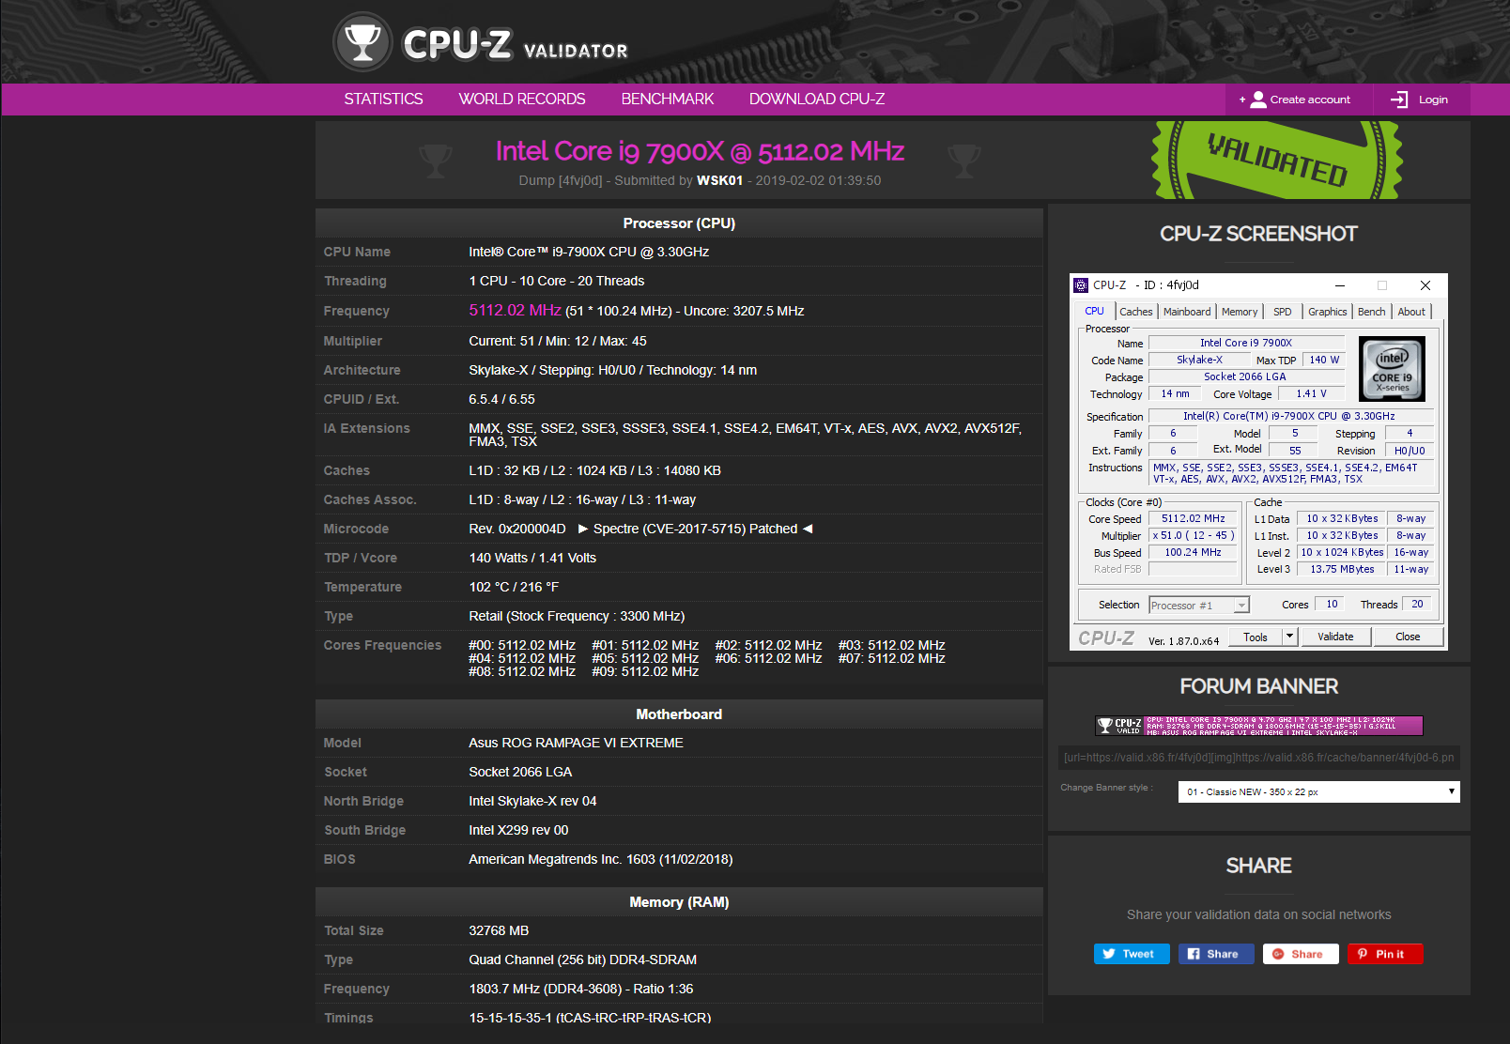Open DOWNLOAD CPU-Z page
The height and width of the screenshot is (1044, 1510).
pyautogui.click(x=817, y=100)
